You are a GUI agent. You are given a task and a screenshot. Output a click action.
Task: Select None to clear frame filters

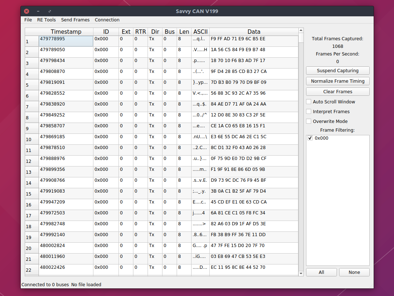(x=354, y=272)
